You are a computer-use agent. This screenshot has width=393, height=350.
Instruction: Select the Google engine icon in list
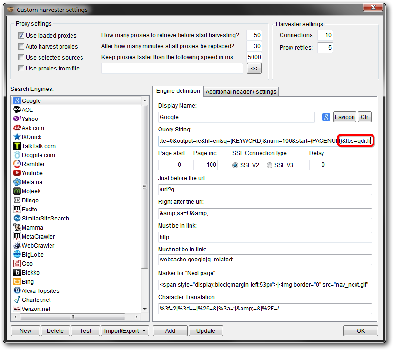[x=17, y=100]
